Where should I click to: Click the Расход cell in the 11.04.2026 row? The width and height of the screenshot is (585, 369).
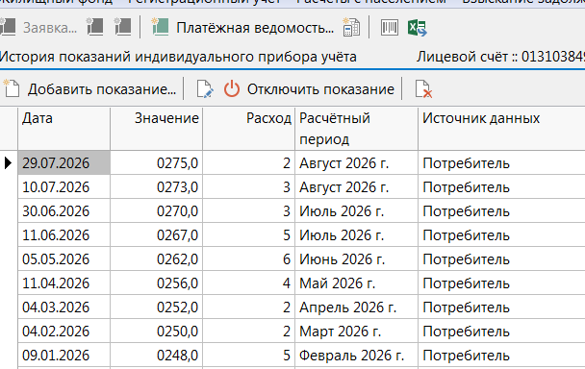pos(249,283)
